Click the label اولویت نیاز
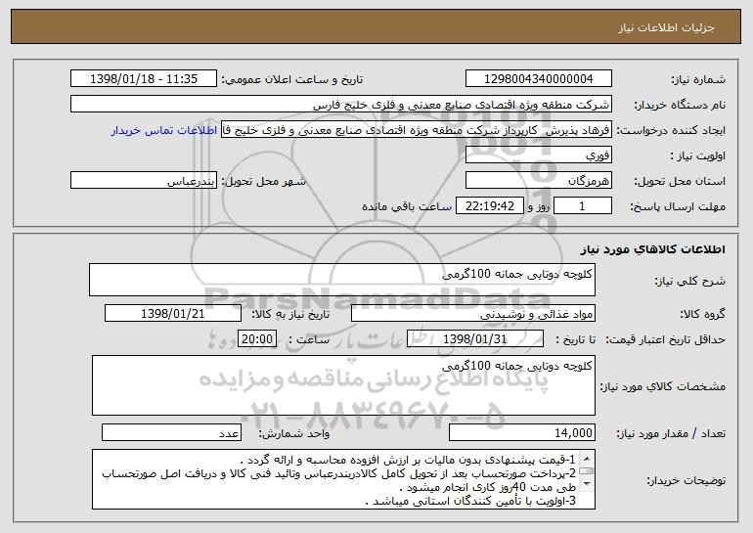753x533 pixels. 698,155
